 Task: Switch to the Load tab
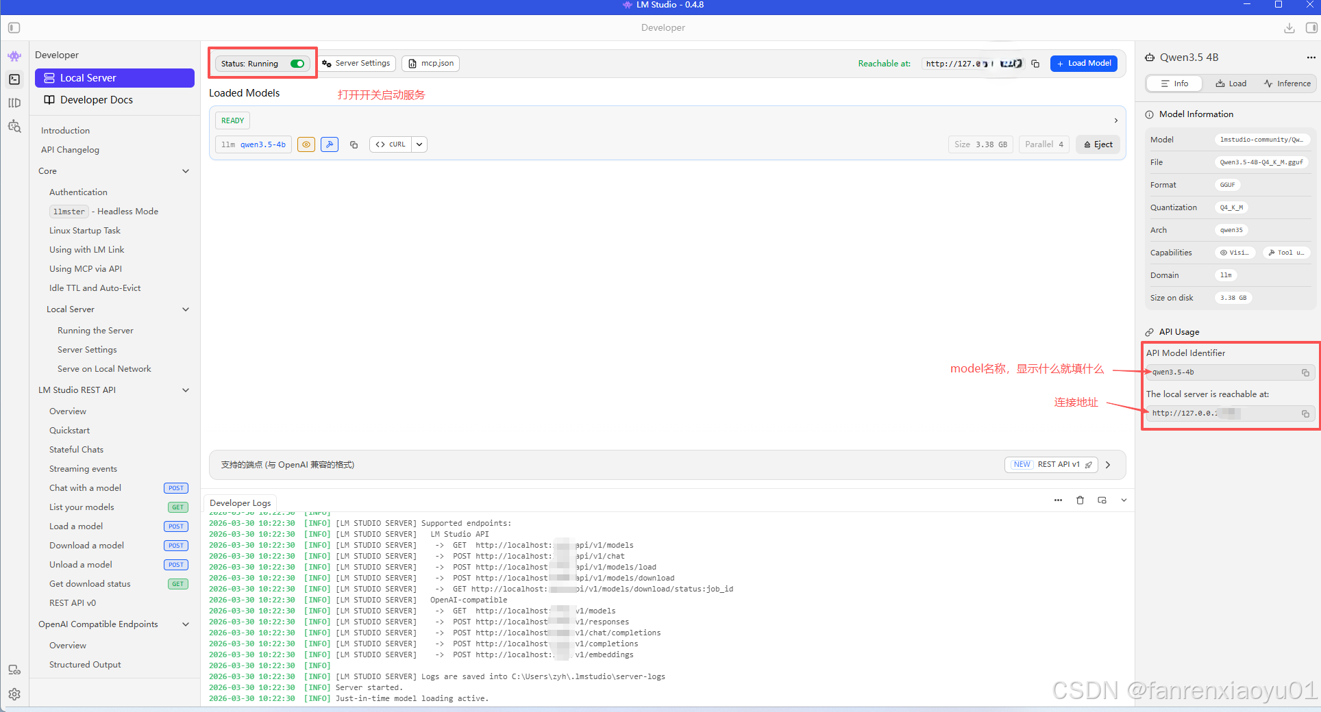click(x=1231, y=84)
